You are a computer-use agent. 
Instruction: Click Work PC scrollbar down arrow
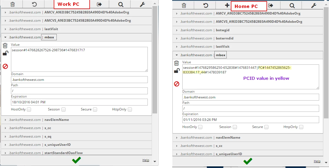[155, 162]
